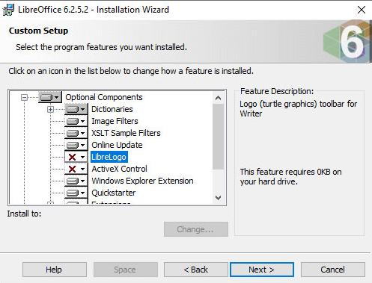Screen dimensions: 372x283
Task: Click the feature list scroll down arrow
Action: click(218, 198)
